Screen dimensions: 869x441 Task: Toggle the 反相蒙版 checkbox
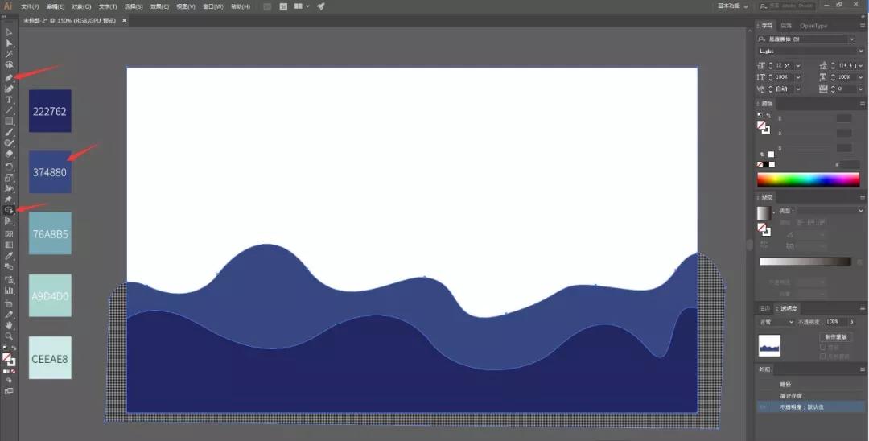[823, 357]
